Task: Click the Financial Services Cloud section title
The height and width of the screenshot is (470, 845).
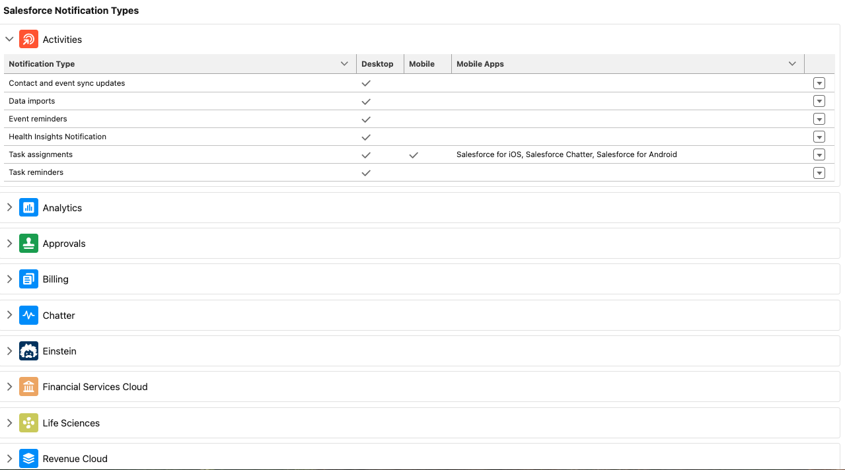Action: click(x=95, y=387)
